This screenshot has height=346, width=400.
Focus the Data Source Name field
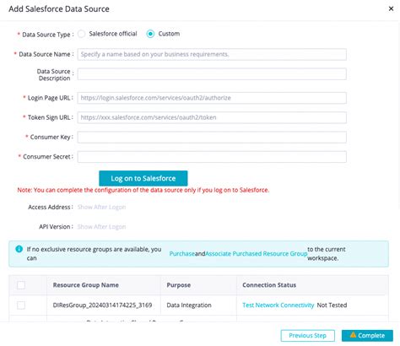212,54
